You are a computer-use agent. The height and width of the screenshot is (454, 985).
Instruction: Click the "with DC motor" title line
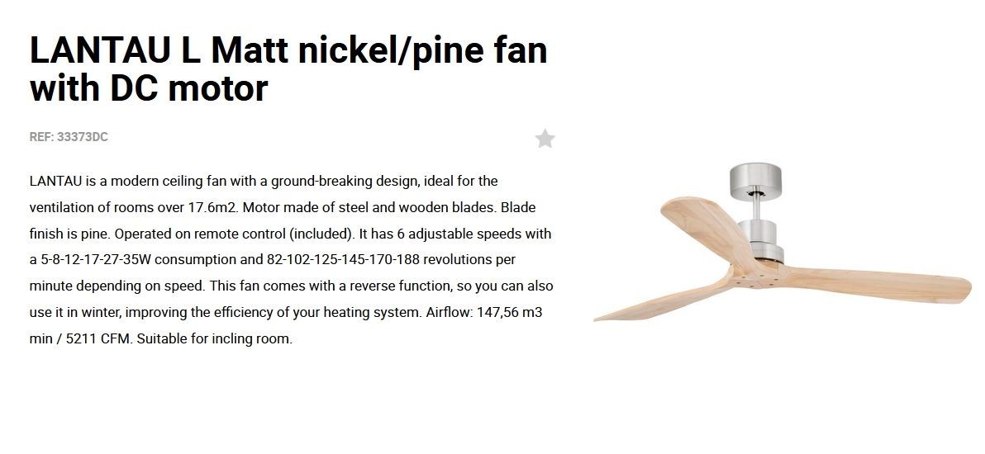tap(149, 88)
